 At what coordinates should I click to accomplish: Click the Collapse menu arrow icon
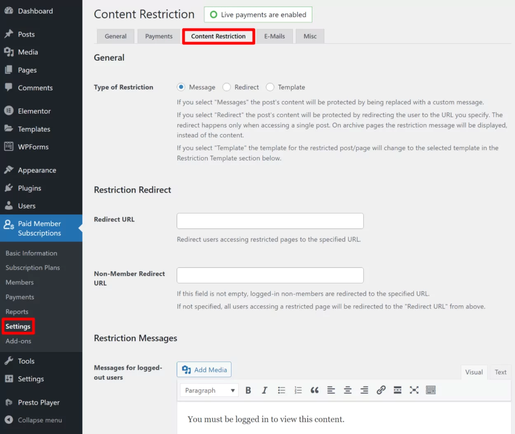pyautogui.click(x=9, y=420)
